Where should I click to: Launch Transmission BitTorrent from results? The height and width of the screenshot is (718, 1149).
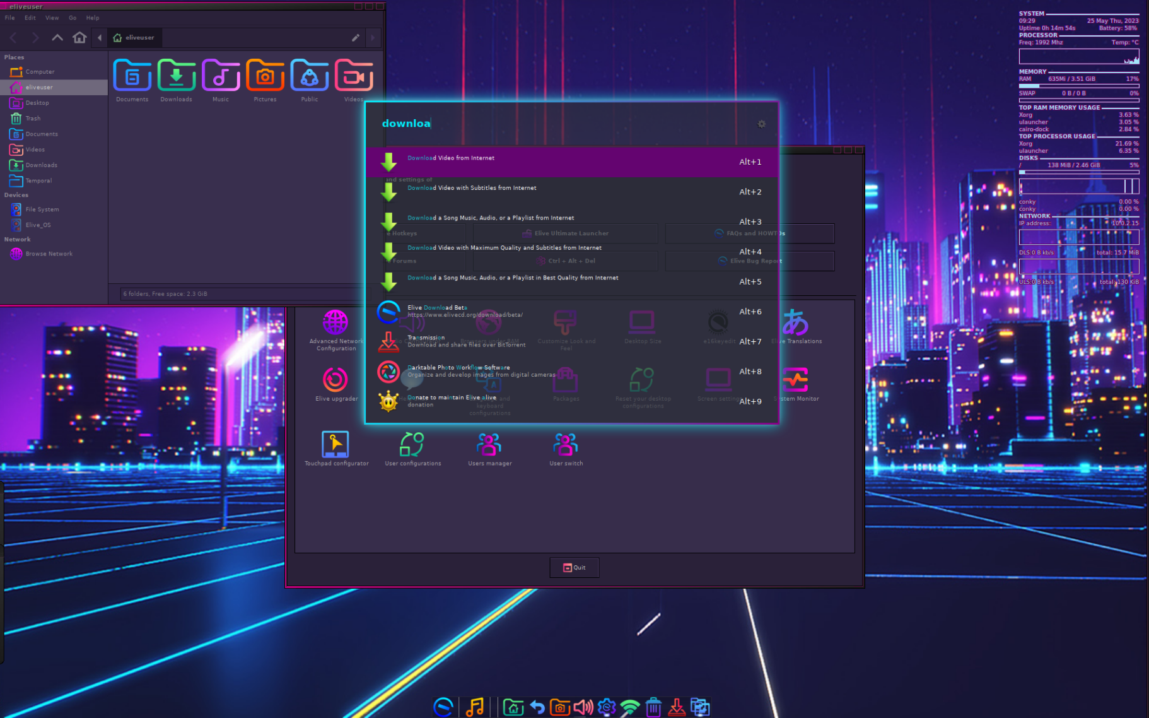click(572, 341)
